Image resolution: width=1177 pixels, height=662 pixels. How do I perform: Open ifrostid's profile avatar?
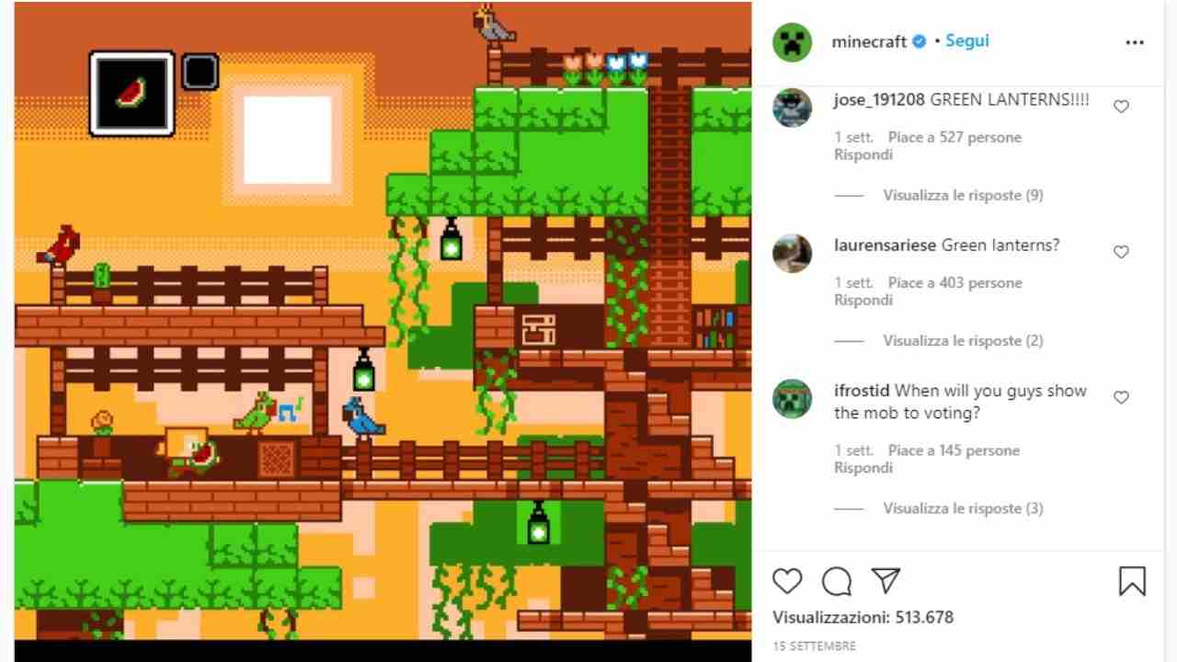pyautogui.click(x=792, y=399)
